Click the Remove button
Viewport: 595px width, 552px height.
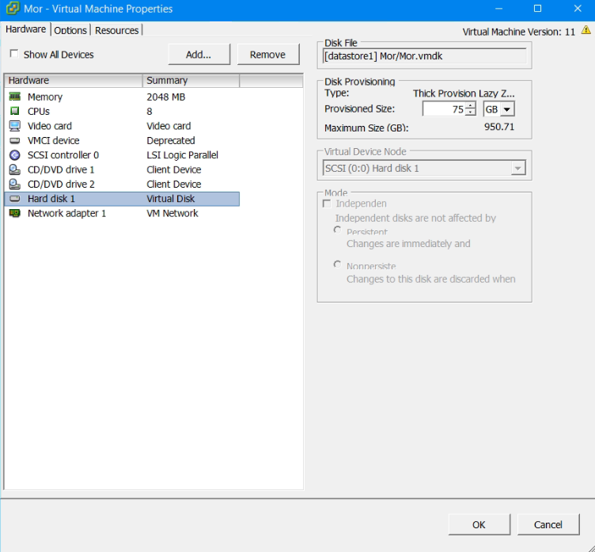(267, 55)
